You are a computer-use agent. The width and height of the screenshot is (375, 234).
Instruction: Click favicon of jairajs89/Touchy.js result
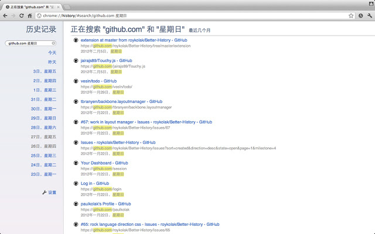[76, 61]
